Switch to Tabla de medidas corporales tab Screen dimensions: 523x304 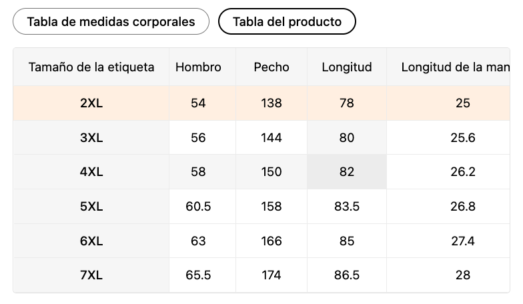coord(111,21)
